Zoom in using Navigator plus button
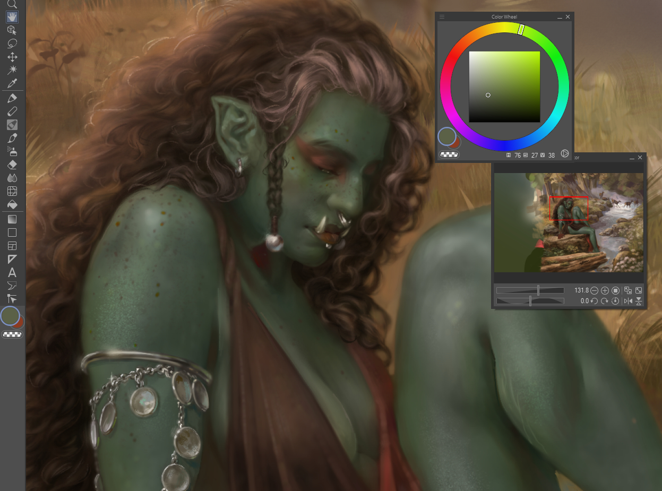The width and height of the screenshot is (662, 491). [x=605, y=290]
